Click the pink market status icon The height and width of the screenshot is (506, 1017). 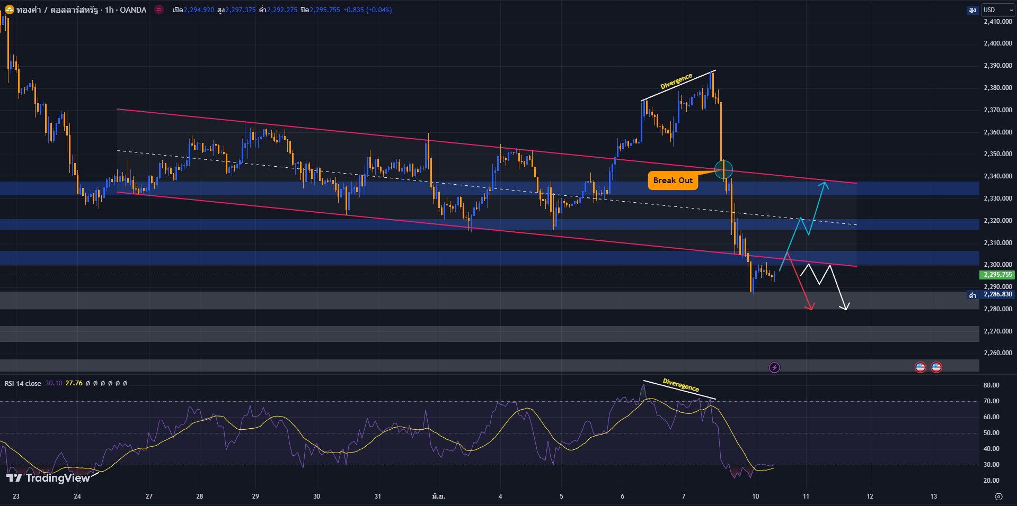click(x=158, y=10)
